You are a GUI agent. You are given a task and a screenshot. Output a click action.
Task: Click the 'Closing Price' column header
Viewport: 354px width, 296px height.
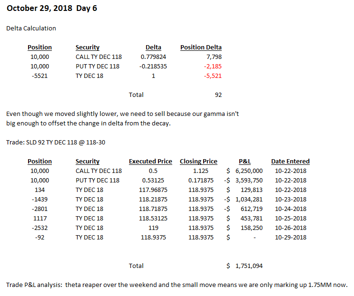(x=198, y=161)
